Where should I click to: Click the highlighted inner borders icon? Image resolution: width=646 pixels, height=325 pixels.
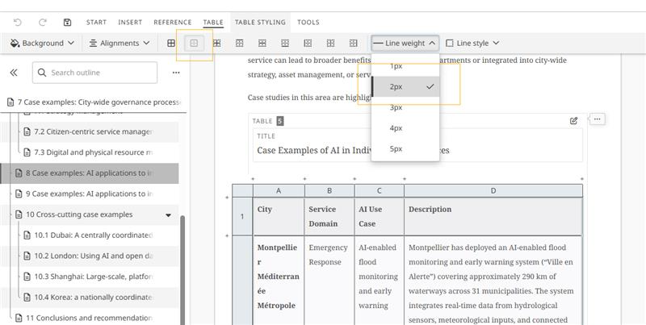pos(194,43)
